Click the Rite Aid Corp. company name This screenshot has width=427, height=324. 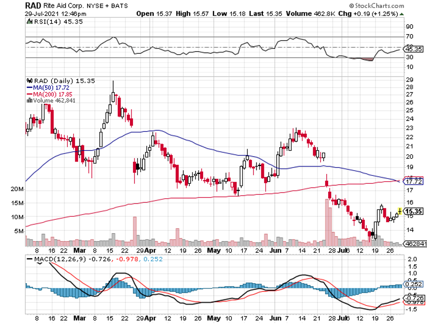pyautogui.click(x=64, y=6)
